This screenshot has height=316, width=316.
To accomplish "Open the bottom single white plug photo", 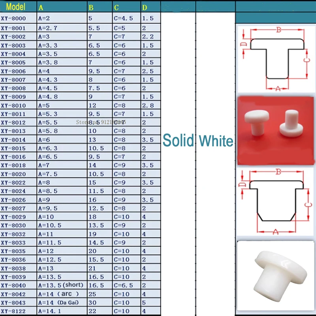I will point(275,276).
